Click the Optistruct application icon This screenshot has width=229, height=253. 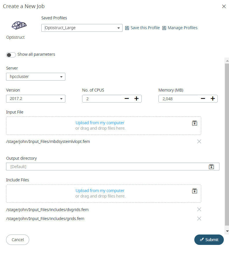[x=19, y=25]
